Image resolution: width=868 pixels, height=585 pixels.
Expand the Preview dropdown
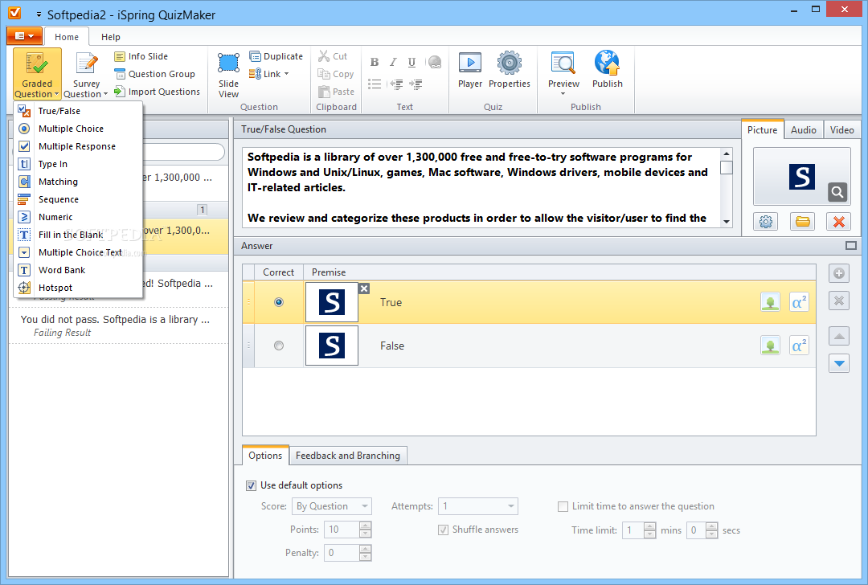pos(563,94)
